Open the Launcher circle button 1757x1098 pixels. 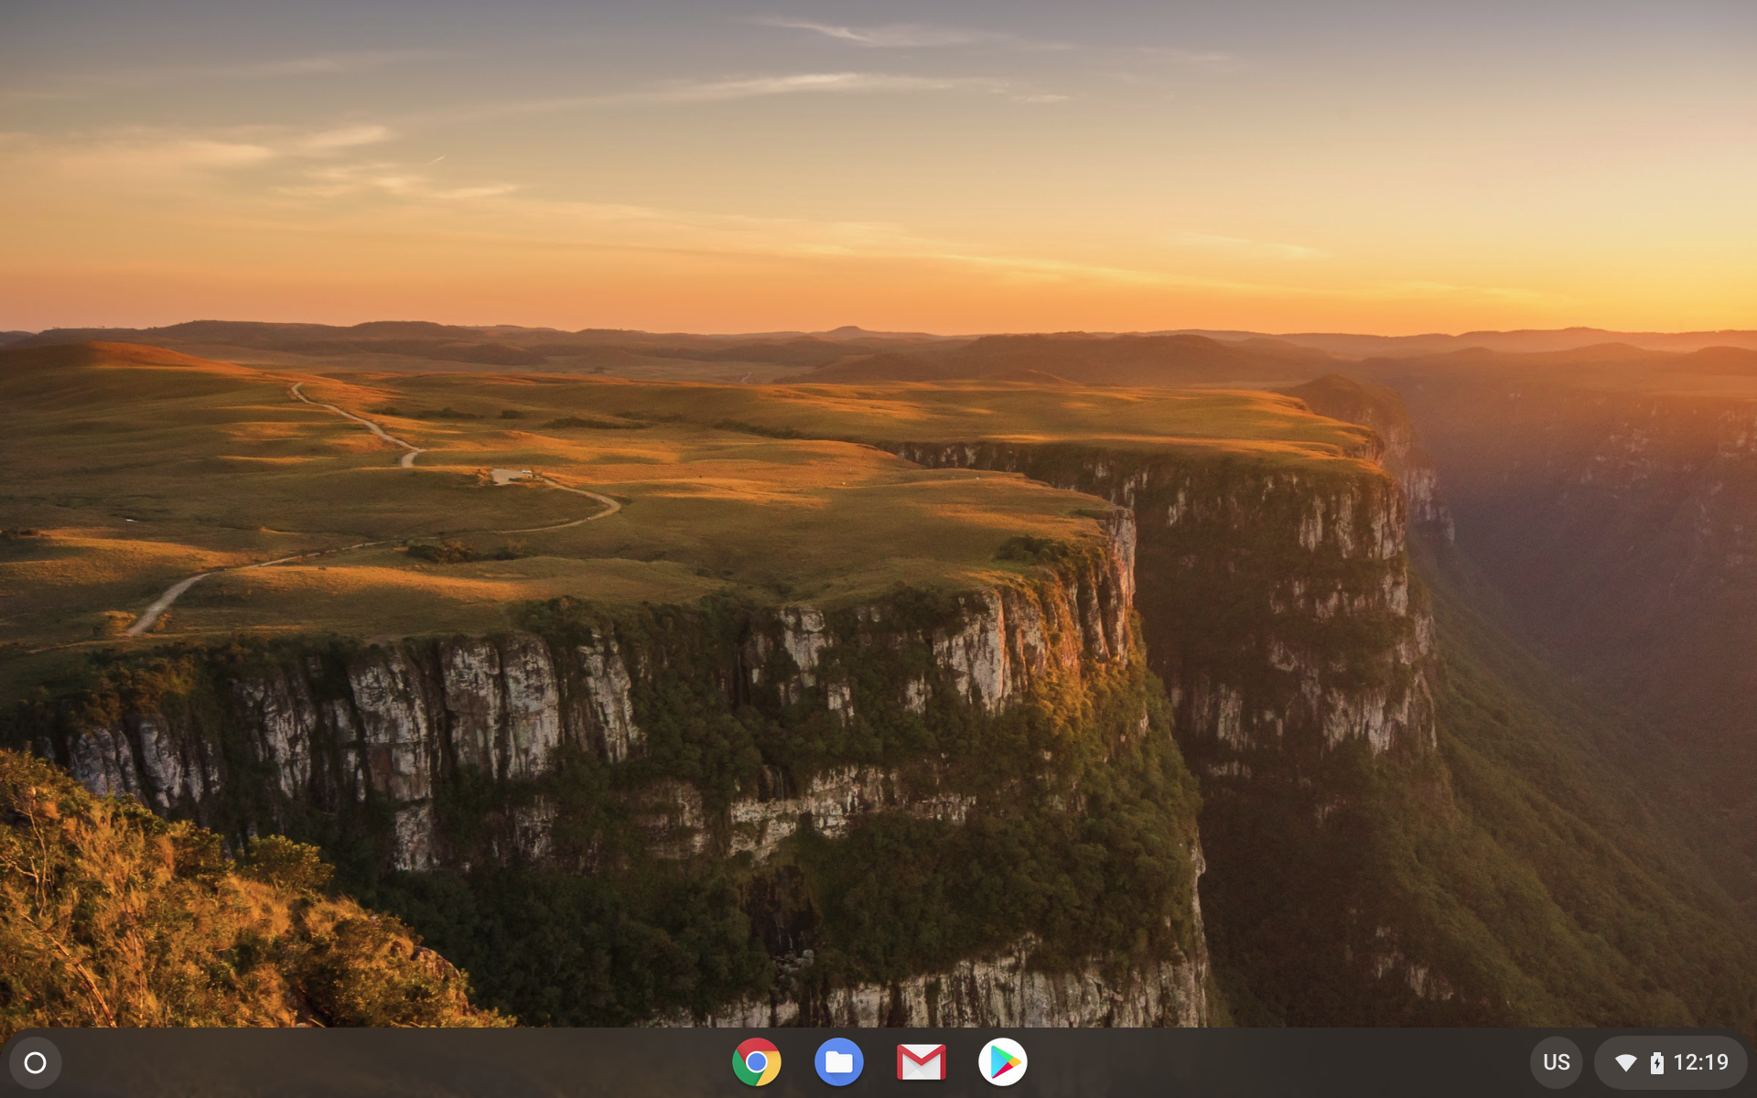[35, 1062]
